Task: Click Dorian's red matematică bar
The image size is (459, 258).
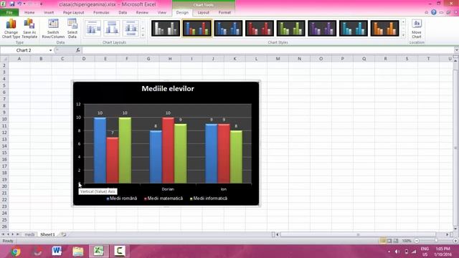Action: click(168, 150)
